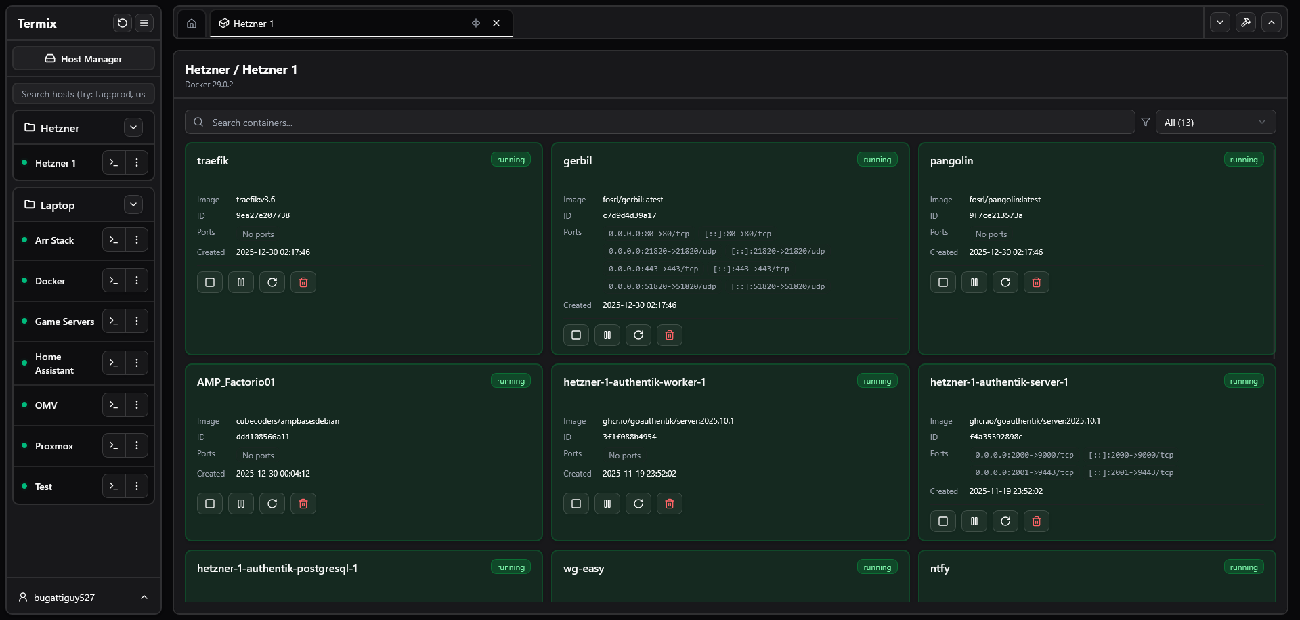Viewport: 1300px width, 620px height.
Task: Stop the traefik container
Action: tap(210, 282)
